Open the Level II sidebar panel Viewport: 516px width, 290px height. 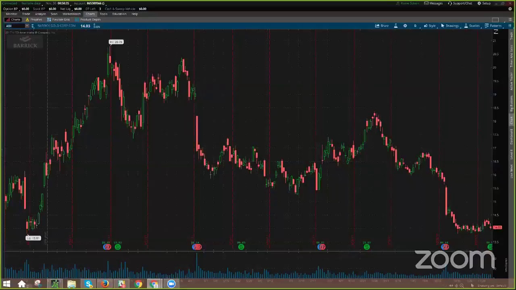click(512, 154)
